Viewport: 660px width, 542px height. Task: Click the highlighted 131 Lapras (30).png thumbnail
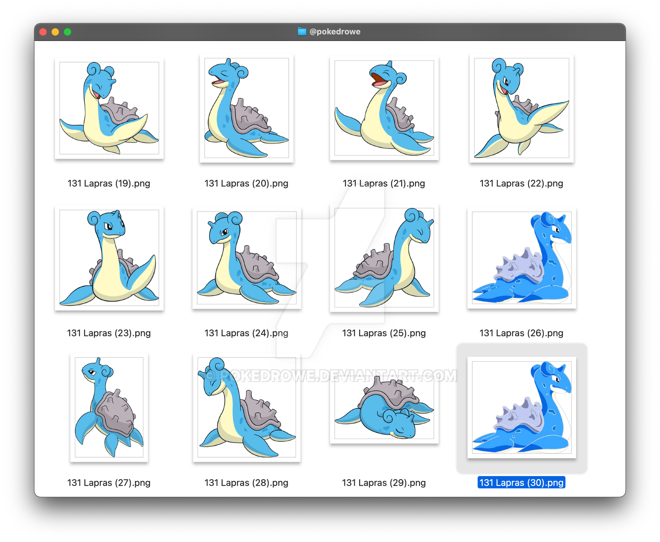tap(521, 407)
